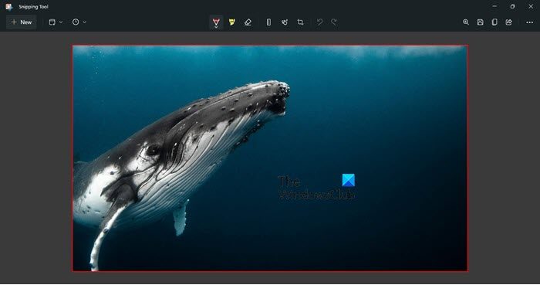Start a New snip
540x285 pixels.
coord(22,22)
